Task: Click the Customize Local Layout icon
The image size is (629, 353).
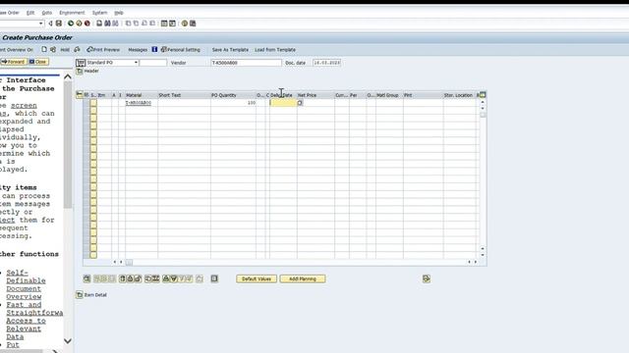Action: 193,24
